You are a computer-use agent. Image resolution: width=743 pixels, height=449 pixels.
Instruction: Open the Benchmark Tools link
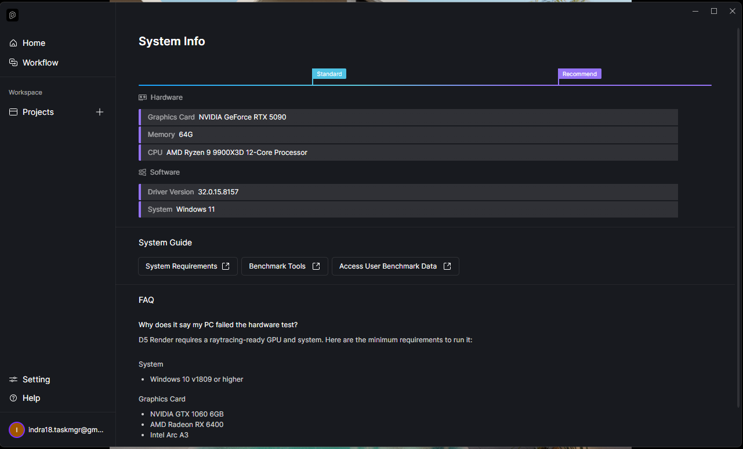pos(277,266)
